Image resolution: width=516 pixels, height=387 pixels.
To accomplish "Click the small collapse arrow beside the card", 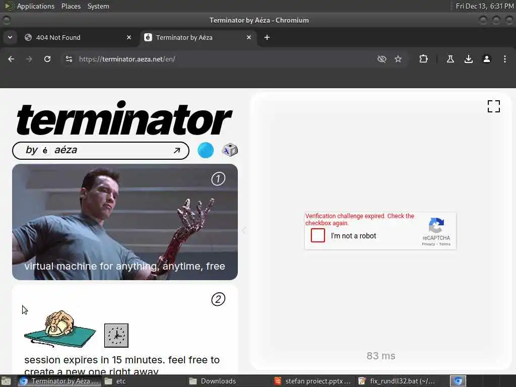I will 244,230.
